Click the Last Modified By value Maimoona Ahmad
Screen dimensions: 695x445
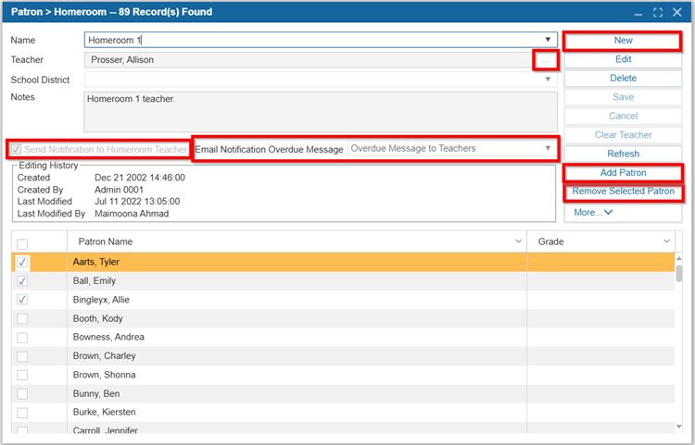(x=132, y=214)
